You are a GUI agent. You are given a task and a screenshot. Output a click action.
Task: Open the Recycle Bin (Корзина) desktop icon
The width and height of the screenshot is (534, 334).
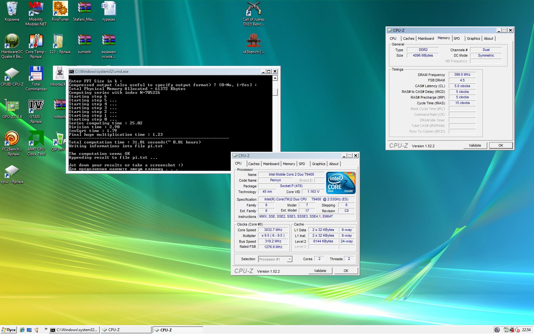12,11
